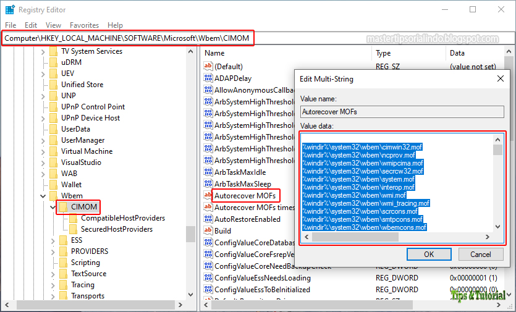Viewport: 516px width, 312px height.
Task: Click the Value data horizontal scrollbar thumb
Action: click(355, 237)
